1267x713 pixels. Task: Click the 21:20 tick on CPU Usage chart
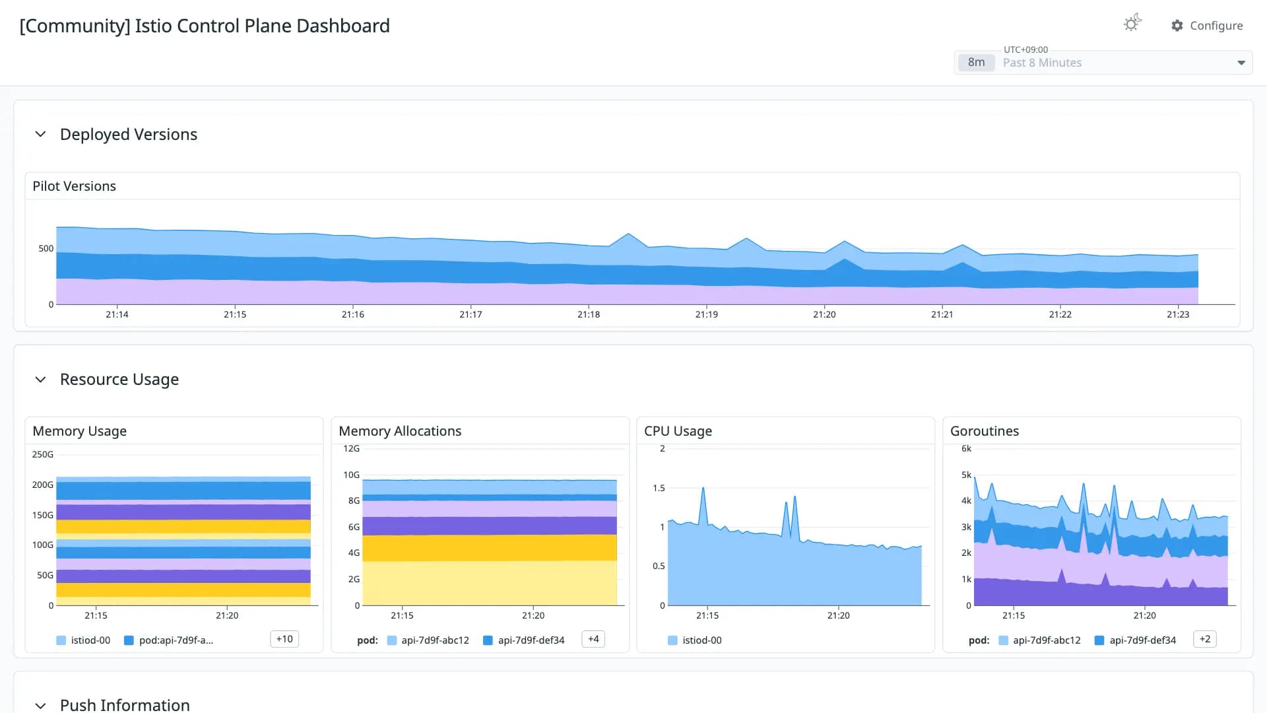pos(838,615)
